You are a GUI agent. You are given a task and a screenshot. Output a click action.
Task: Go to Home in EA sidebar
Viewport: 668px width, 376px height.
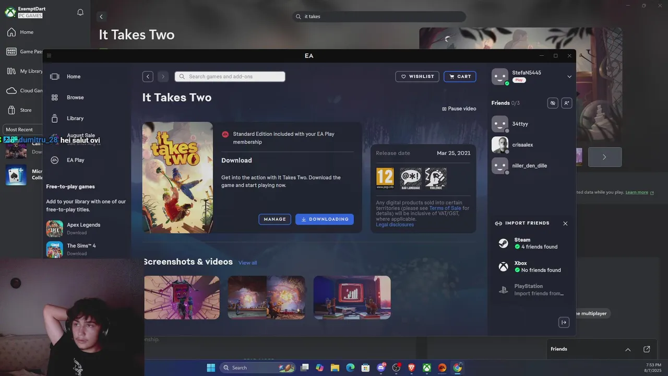(x=74, y=77)
